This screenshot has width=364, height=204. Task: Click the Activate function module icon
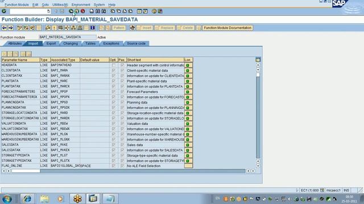click(x=55, y=28)
